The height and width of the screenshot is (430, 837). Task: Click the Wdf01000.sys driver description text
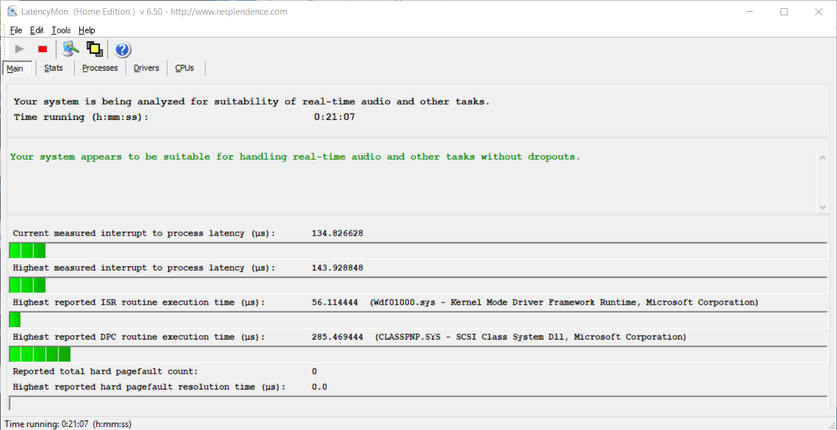(x=564, y=303)
